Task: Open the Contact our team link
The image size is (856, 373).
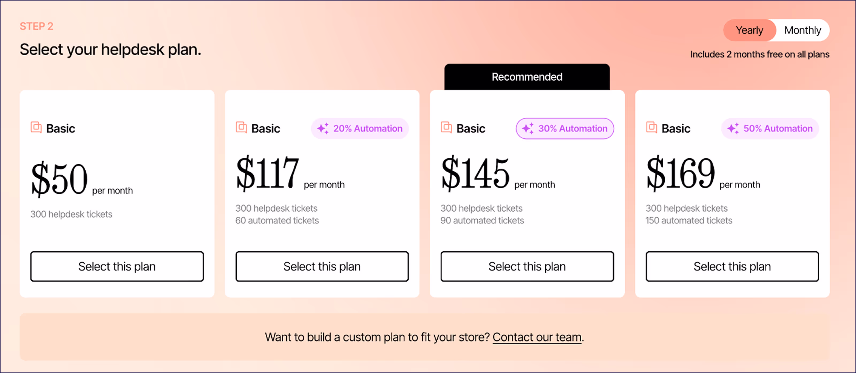Action: click(x=536, y=337)
